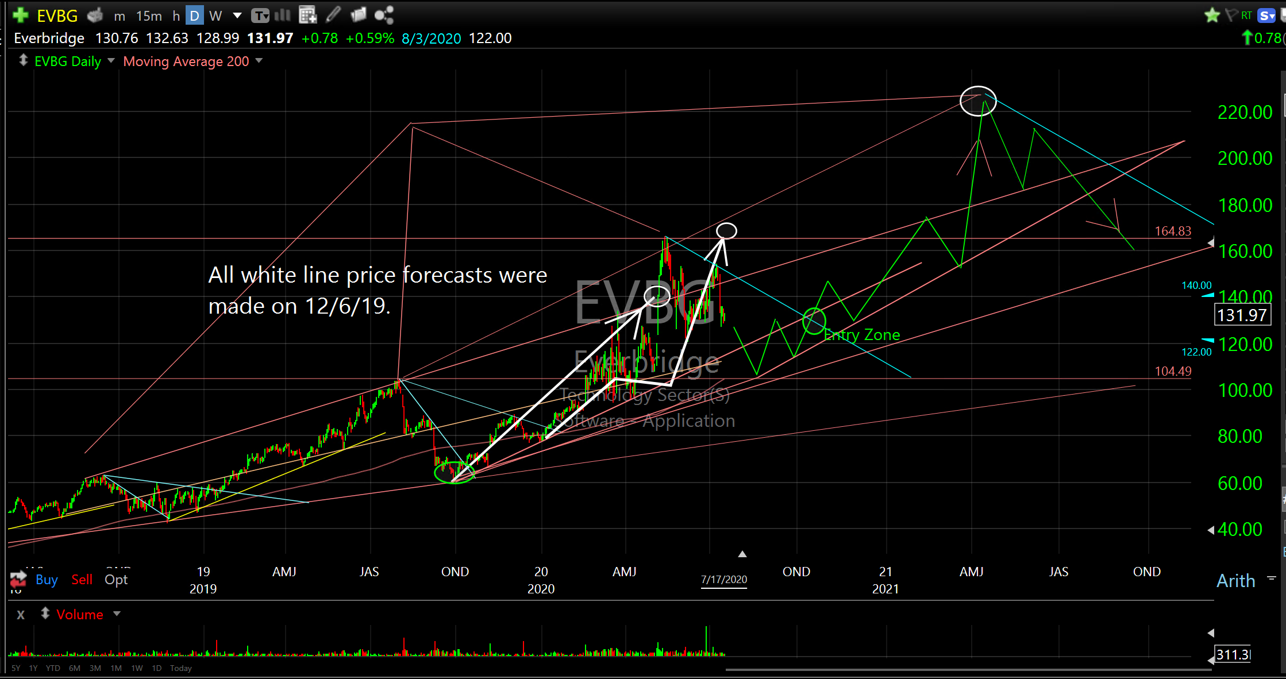Viewport: 1286px width, 679px height.
Task: Expand the timeframe dropdown arrow after W
Action: coord(237,16)
